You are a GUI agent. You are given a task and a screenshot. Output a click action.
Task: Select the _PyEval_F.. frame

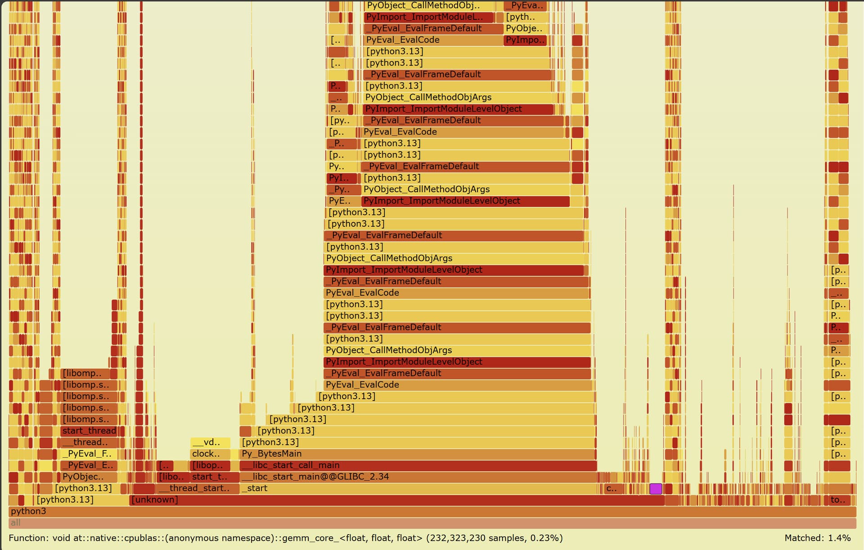[x=89, y=454]
